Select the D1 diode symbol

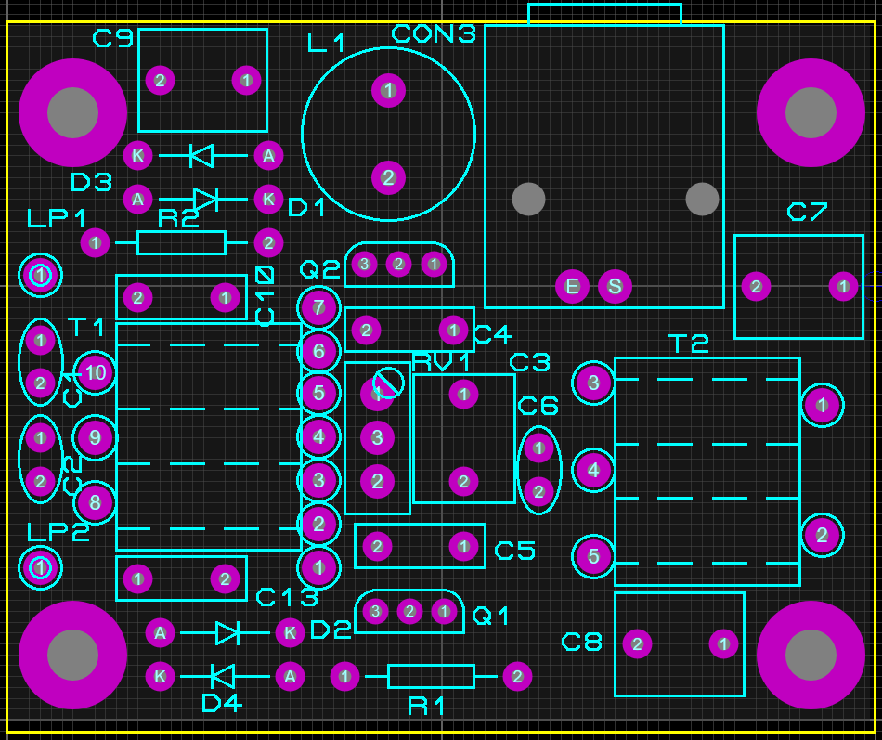[x=205, y=199]
